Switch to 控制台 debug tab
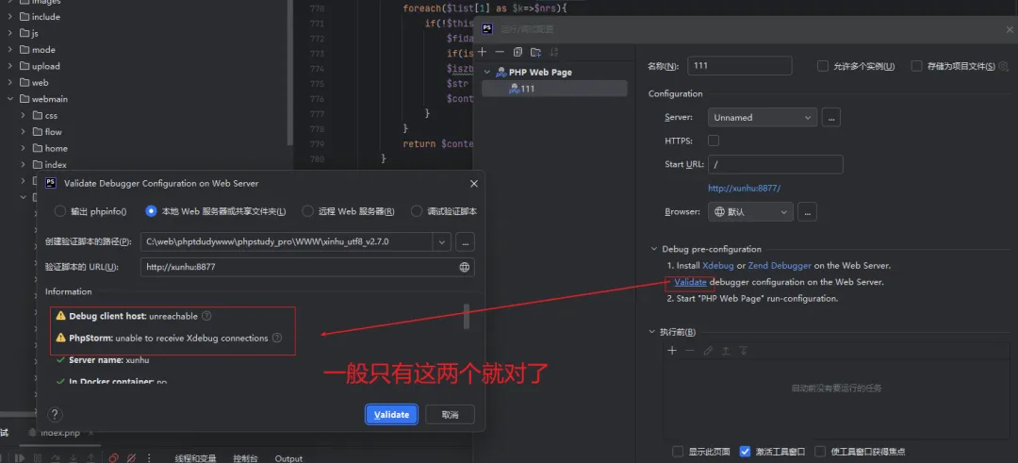Image resolution: width=1018 pixels, height=463 pixels. coord(246,458)
